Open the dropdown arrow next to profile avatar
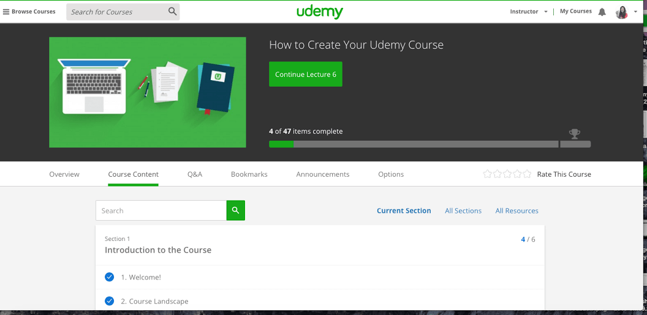Image resolution: width=647 pixels, height=315 pixels. [635, 12]
